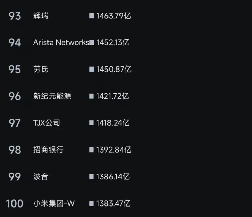This screenshot has height=217, width=252.
Task: Select the square marker before 1383.47亿
Action: (x=91, y=203)
